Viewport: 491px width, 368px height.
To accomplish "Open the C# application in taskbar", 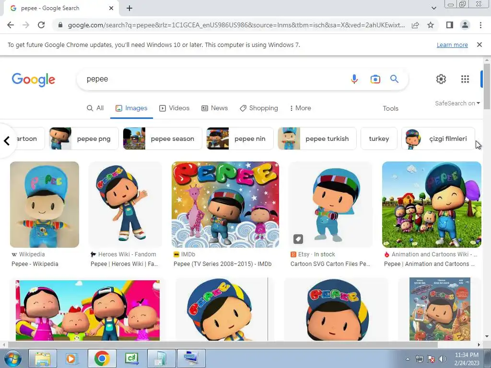I will coord(131,358).
